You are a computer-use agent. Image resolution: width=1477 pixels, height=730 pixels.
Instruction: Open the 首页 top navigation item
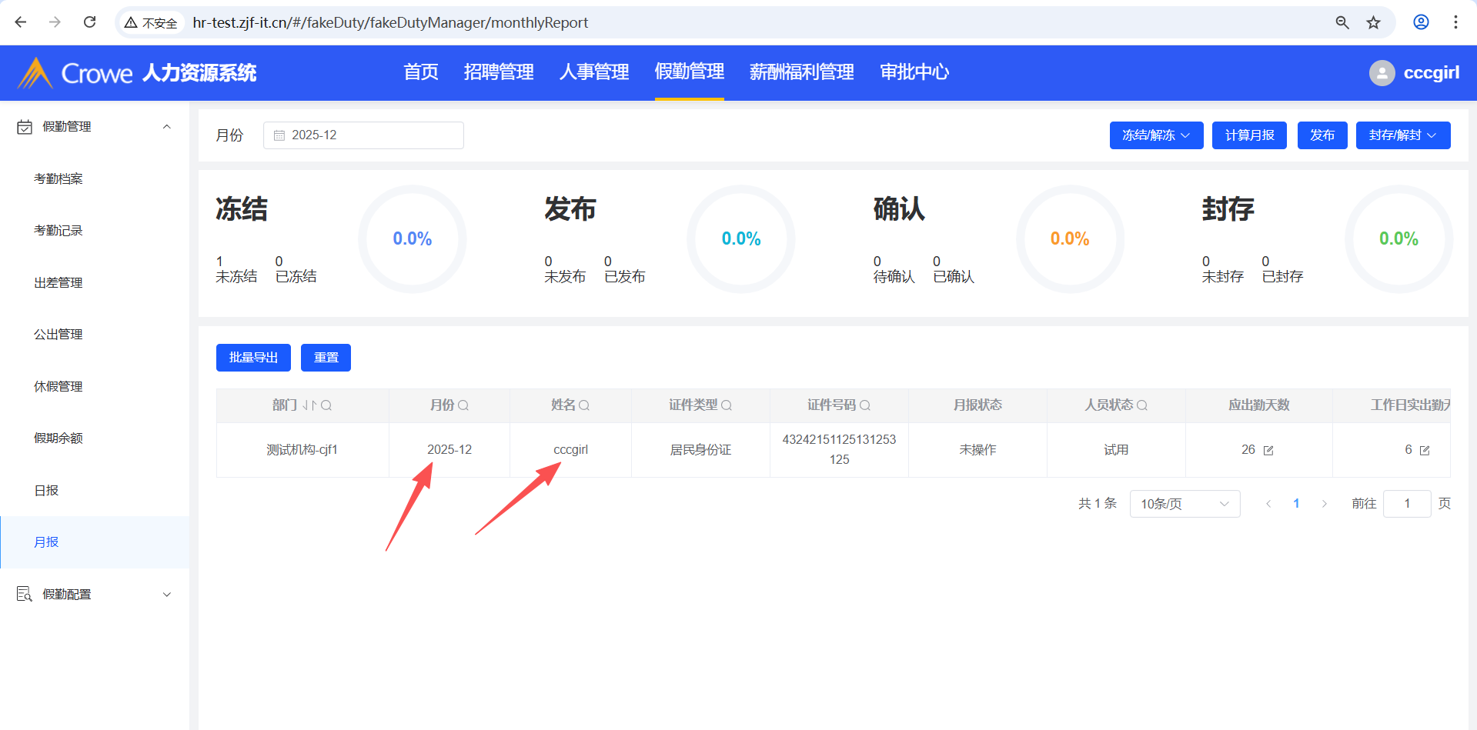click(421, 72)
